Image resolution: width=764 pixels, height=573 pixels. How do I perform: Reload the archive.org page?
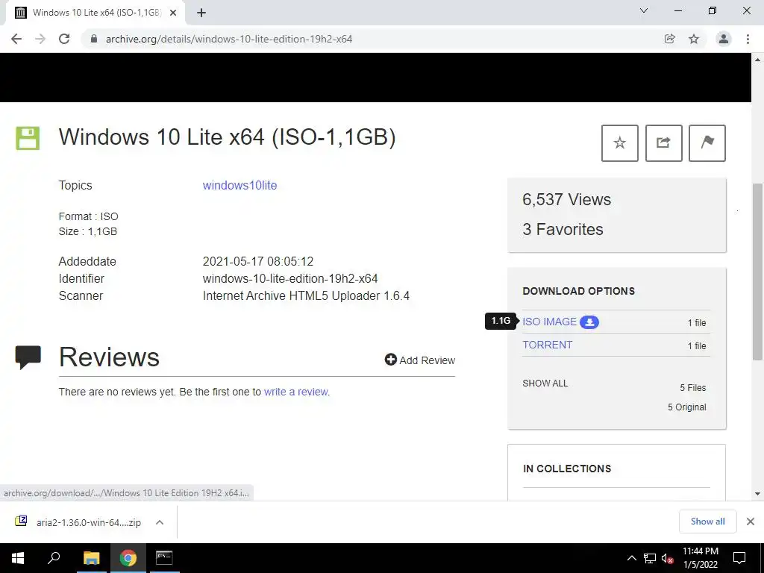pos(64,39)
